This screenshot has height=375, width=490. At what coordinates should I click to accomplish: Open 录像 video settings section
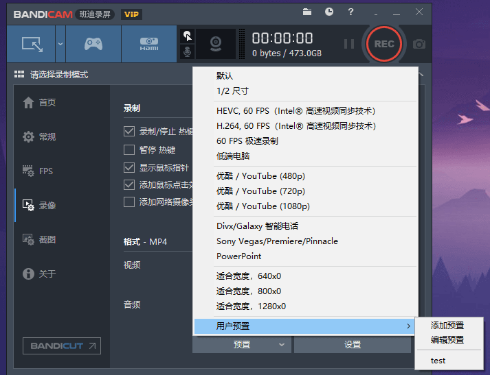pos(39,205)
